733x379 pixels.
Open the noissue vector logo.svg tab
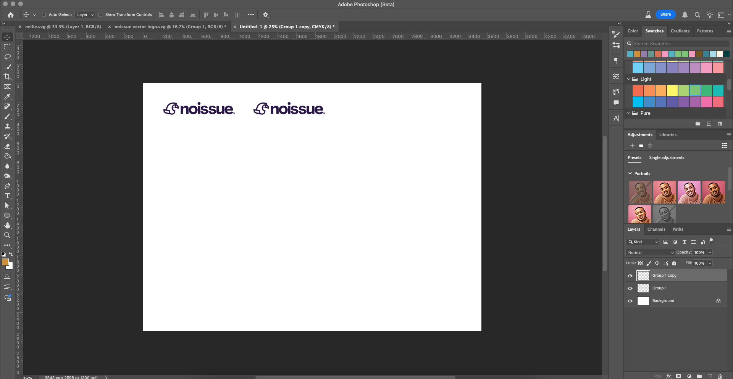[170, 27]
